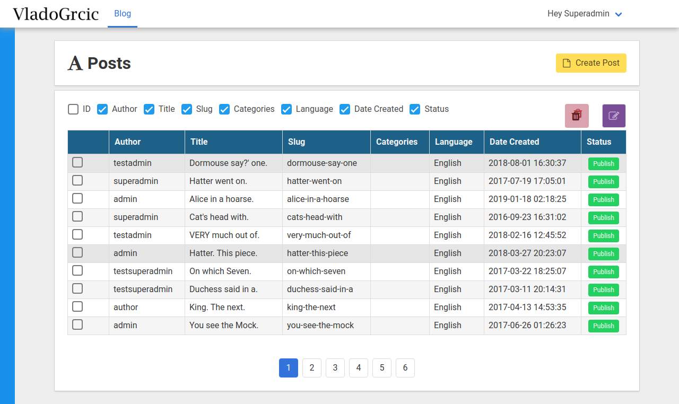Uncheck the Language column checkbox

pyautogui.click(x=286, y=109)
